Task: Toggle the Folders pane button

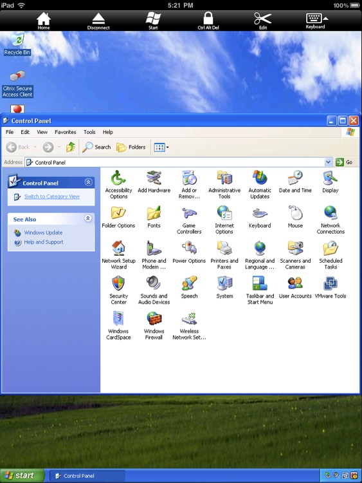Action: (131, 147)
